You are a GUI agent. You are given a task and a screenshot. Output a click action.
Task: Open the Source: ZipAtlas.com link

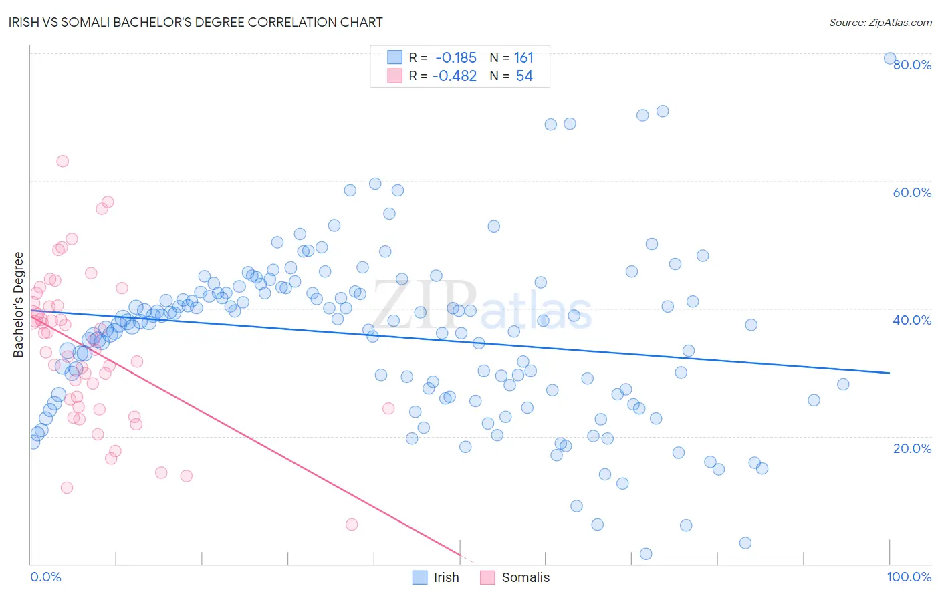tap(880, 22)
